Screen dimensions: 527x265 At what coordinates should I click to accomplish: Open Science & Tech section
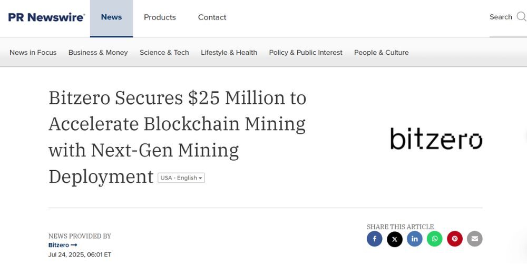pyautogui.click(x=164, y=53)
